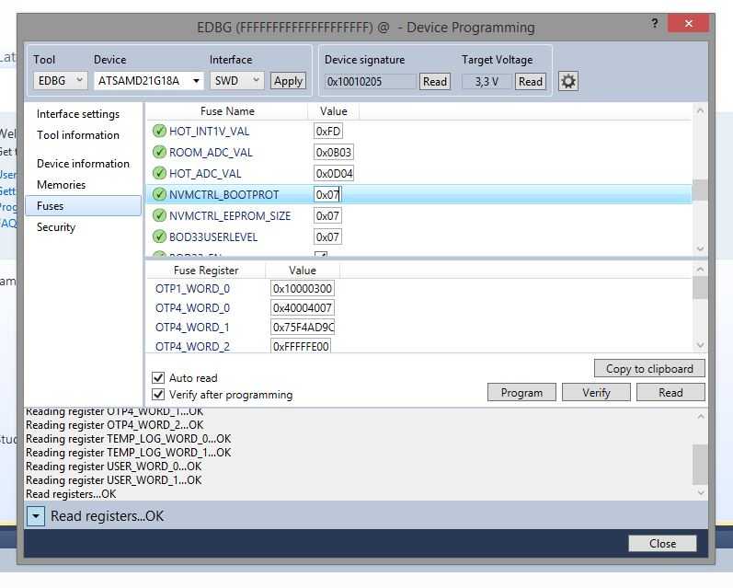Click the green check beside NVMCTRL_EEPROM_SIZE
This screenshot has height=588, width=733.
click(159, 216)
